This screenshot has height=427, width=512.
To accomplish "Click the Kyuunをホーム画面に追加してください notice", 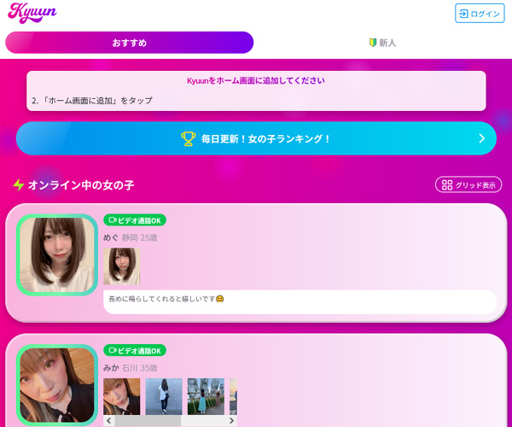I will tap(256, 81).
